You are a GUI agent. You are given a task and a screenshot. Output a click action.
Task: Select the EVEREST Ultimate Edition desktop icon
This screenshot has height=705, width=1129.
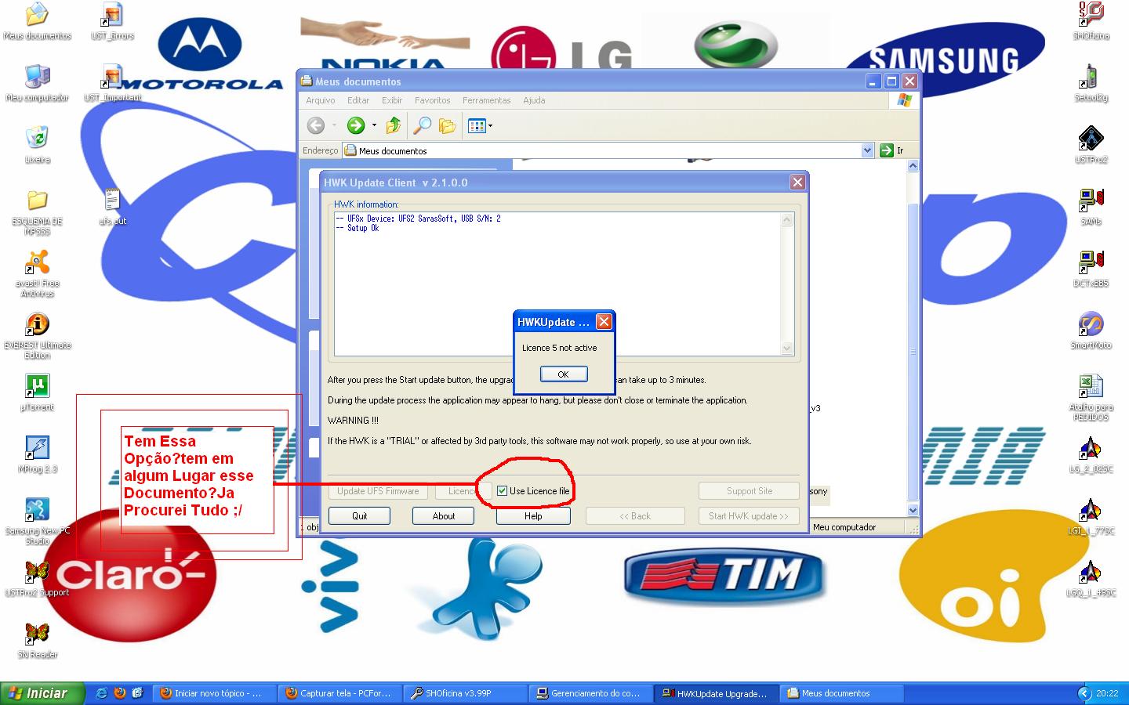pyautogui.click(x=37, y=335)
